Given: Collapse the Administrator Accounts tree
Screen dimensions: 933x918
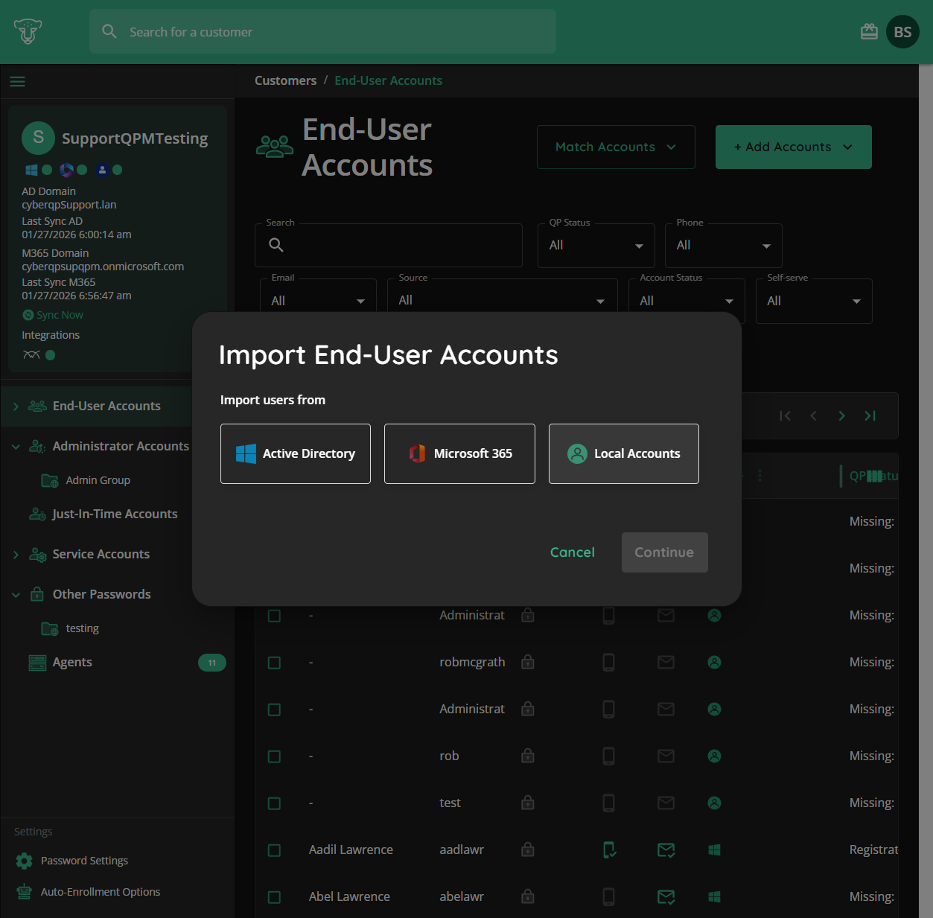Looking at the screenshot, I should pyautogui.click(x=16, y=447).
